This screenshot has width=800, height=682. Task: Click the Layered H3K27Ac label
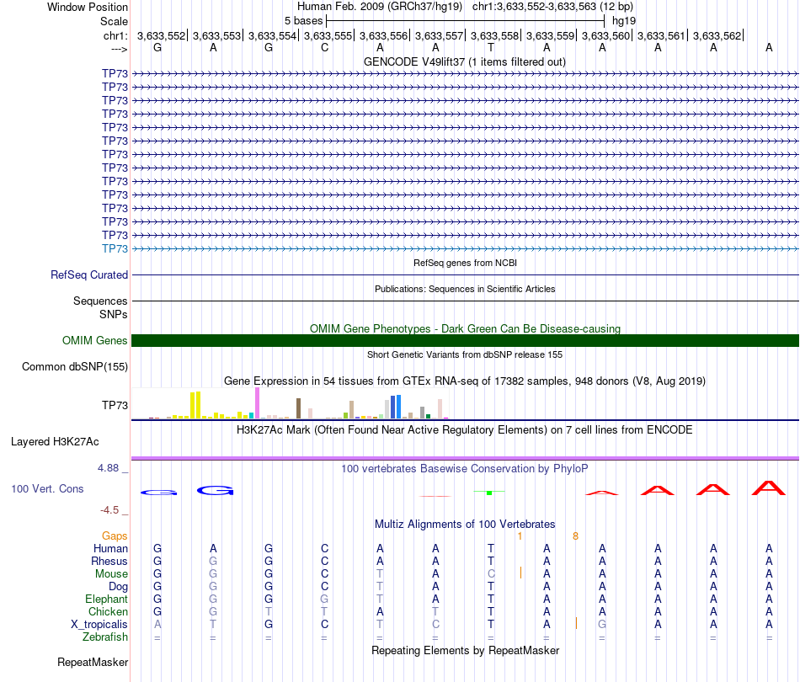click(55, 442)
